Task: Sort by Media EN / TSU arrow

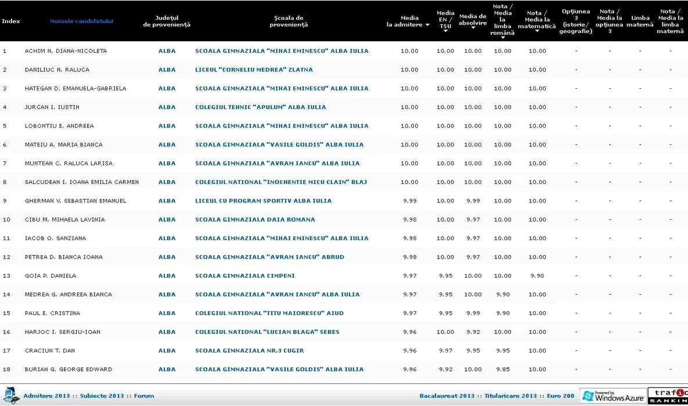Action: coord(445,31)
